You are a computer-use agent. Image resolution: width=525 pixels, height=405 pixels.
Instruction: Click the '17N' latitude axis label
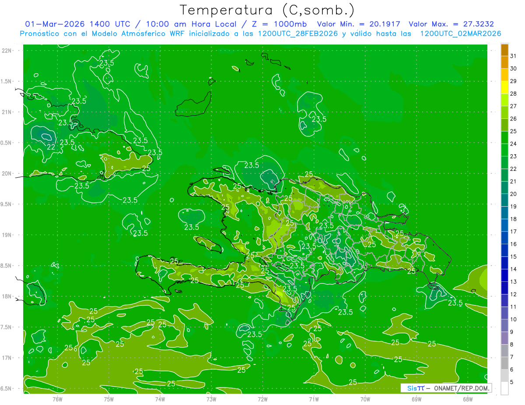[7, 358]
